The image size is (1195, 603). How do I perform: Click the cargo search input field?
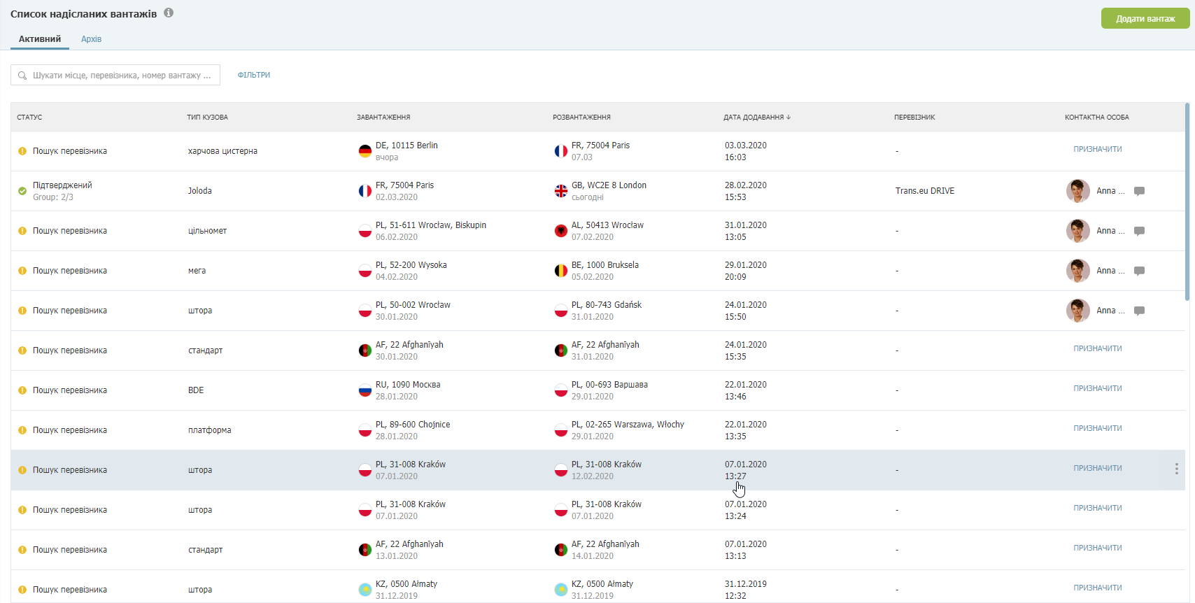tap(115, 75)
